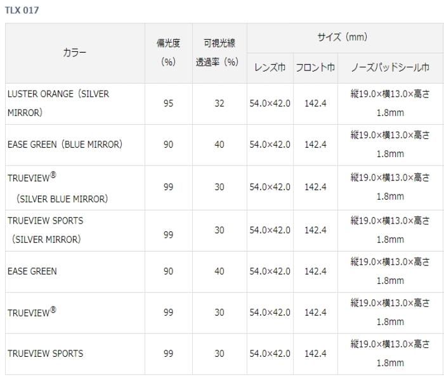Select the LUSTER ORANGE (SILVER MIRROR) color cell
This screenshot has height=377, width=444.
tap(58, 103)
